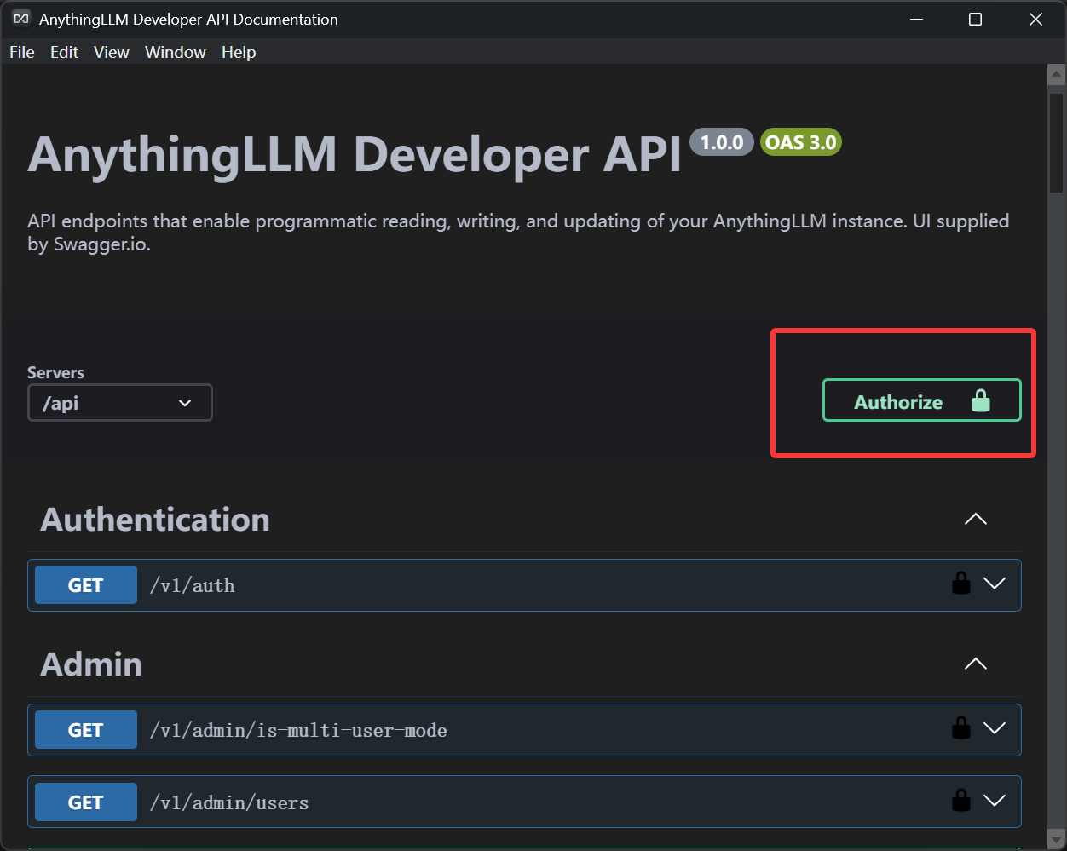Click the OAS 3.0 badge
Viewport: 1067px width, 851px height.
tap(801, 142)
